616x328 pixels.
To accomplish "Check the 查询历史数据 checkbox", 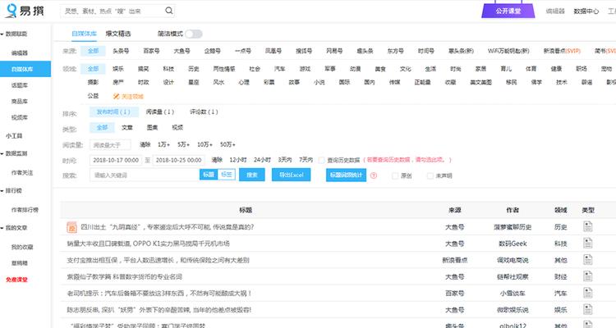I will pyautogui.click(x=321, y=160).
